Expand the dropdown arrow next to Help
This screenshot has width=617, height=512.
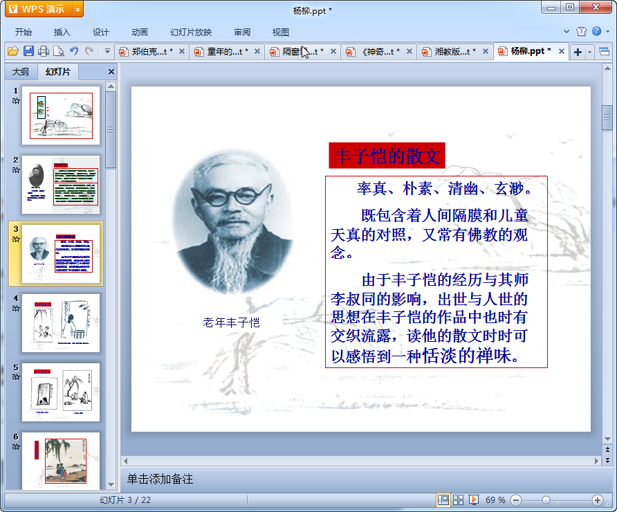click(607, 32)
